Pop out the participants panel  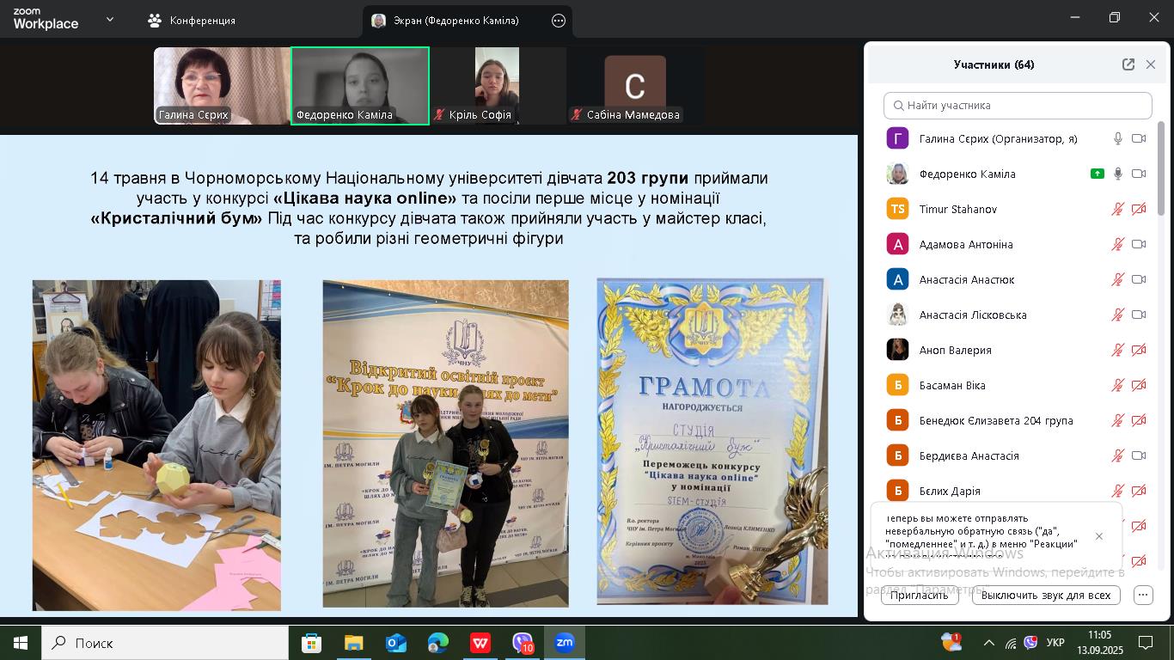(1128, 64)
